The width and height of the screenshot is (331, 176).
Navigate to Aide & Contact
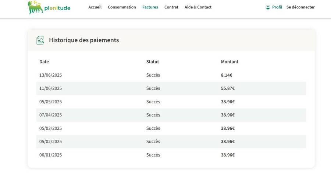(198, 7)
